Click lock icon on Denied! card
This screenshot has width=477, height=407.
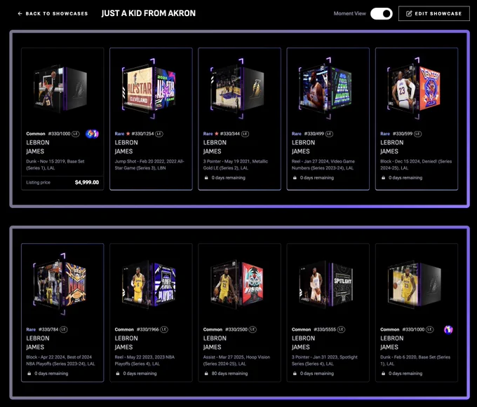(383, 178)
